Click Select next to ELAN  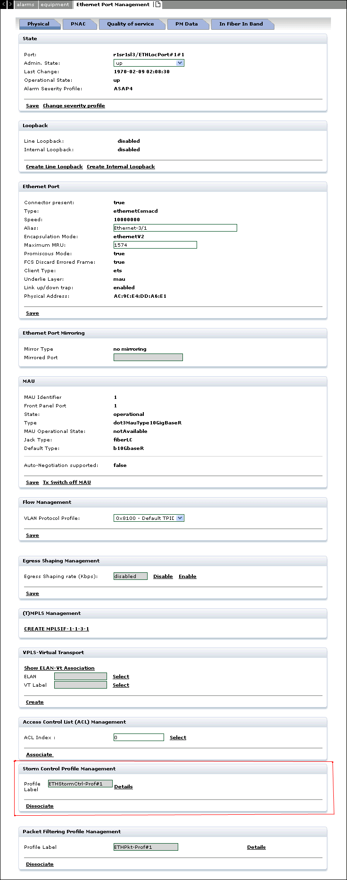(x=121, y=677)
